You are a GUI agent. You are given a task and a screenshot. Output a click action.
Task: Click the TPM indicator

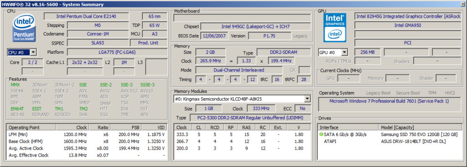coord(432,93)
